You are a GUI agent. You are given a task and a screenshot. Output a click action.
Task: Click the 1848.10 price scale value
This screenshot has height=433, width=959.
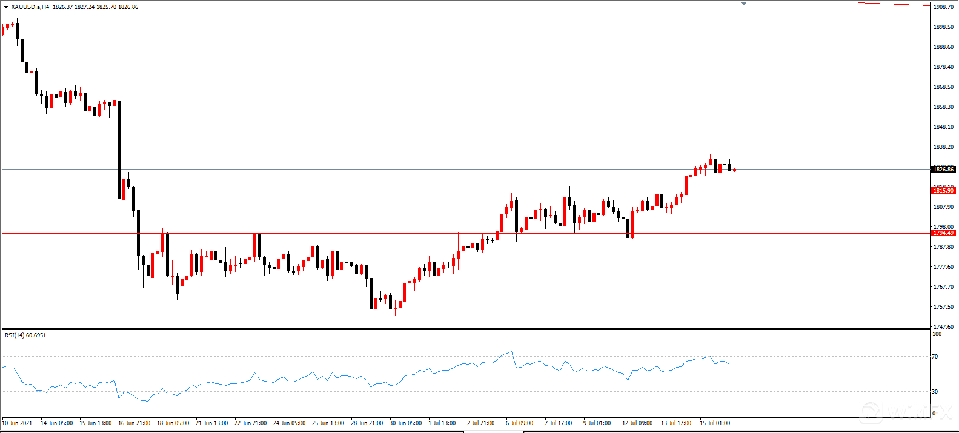pyautogui.click(x=944, y=127)
